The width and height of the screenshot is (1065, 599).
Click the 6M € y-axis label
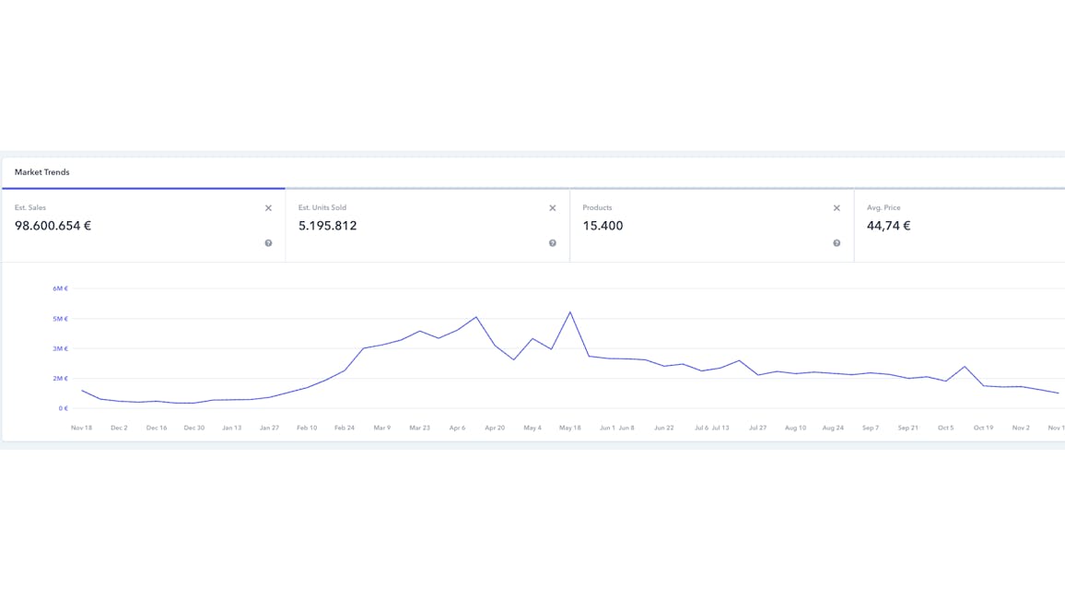click(60, 288)
